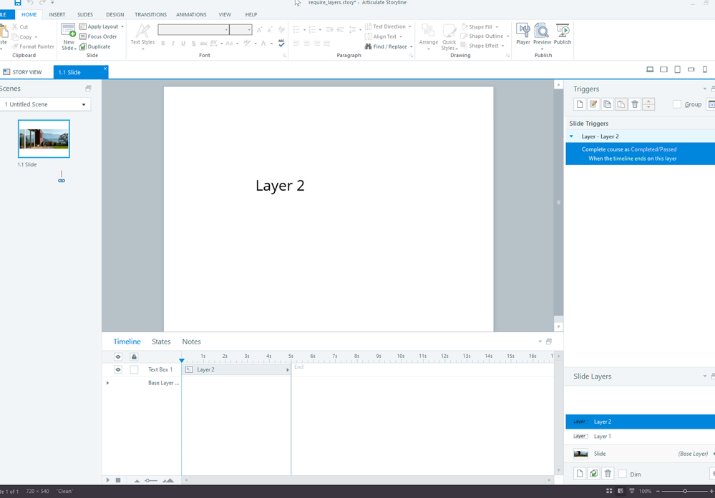Click the Story View button
This screenshot has width=715, height=498.
coord(23,72)
